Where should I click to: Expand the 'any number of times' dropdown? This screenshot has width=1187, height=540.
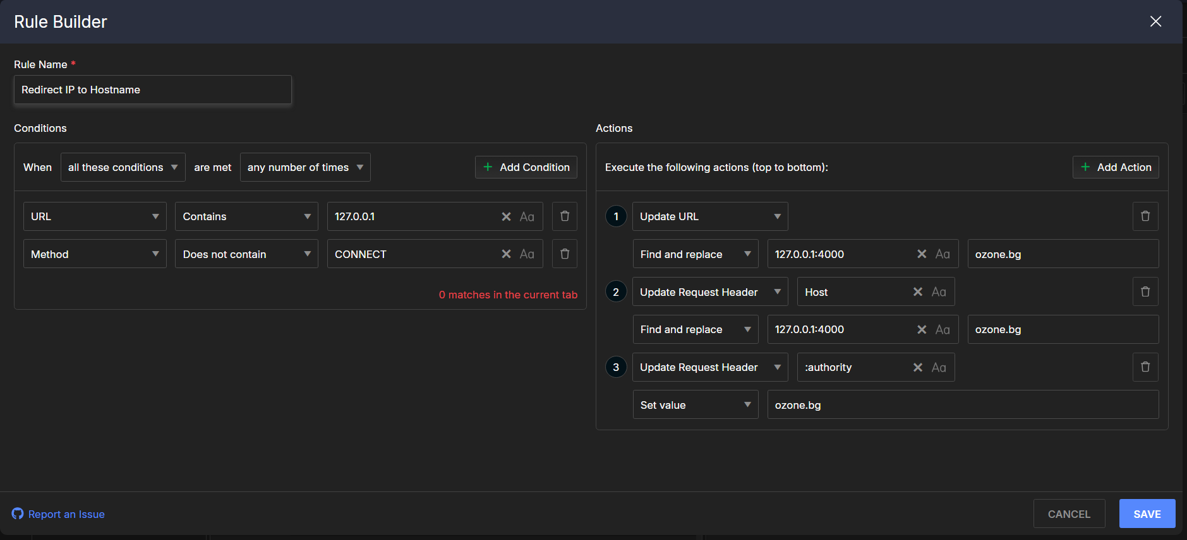(305, 167)
